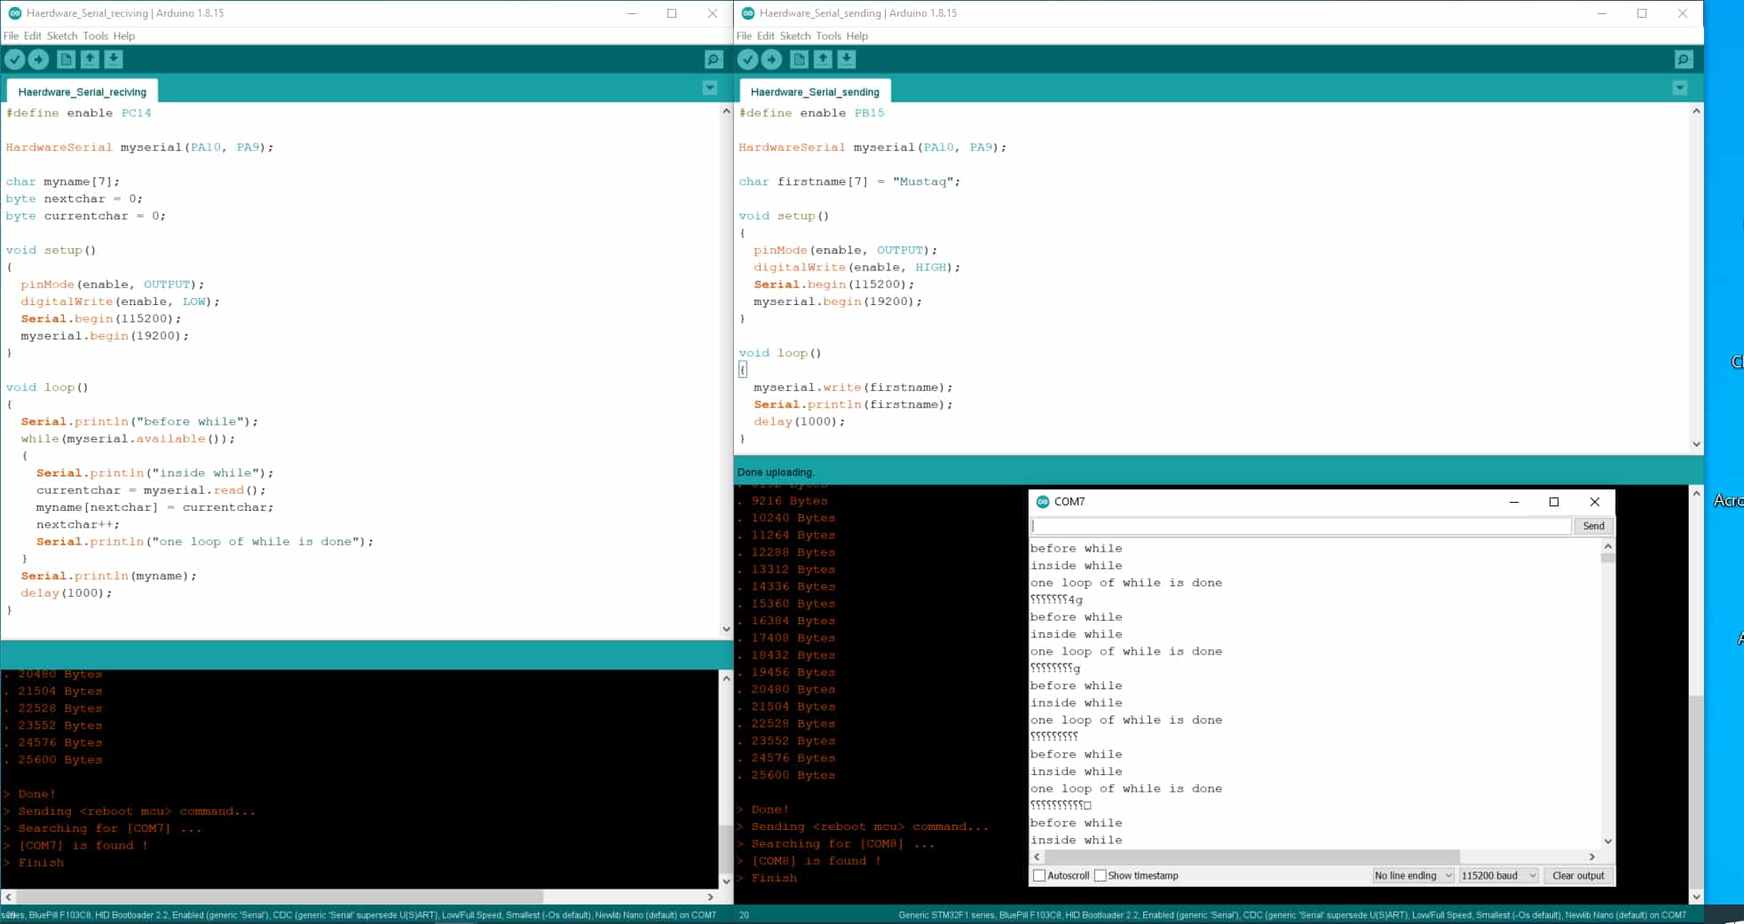Open Sketch menu in receiving window
Viewport: 1744px width, 924px height.
pyautogui.click(x=62, y=35)
